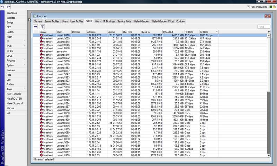Expand the Tools submenu
This screenshot has width=277, height=166.
(x=24, y=89)
